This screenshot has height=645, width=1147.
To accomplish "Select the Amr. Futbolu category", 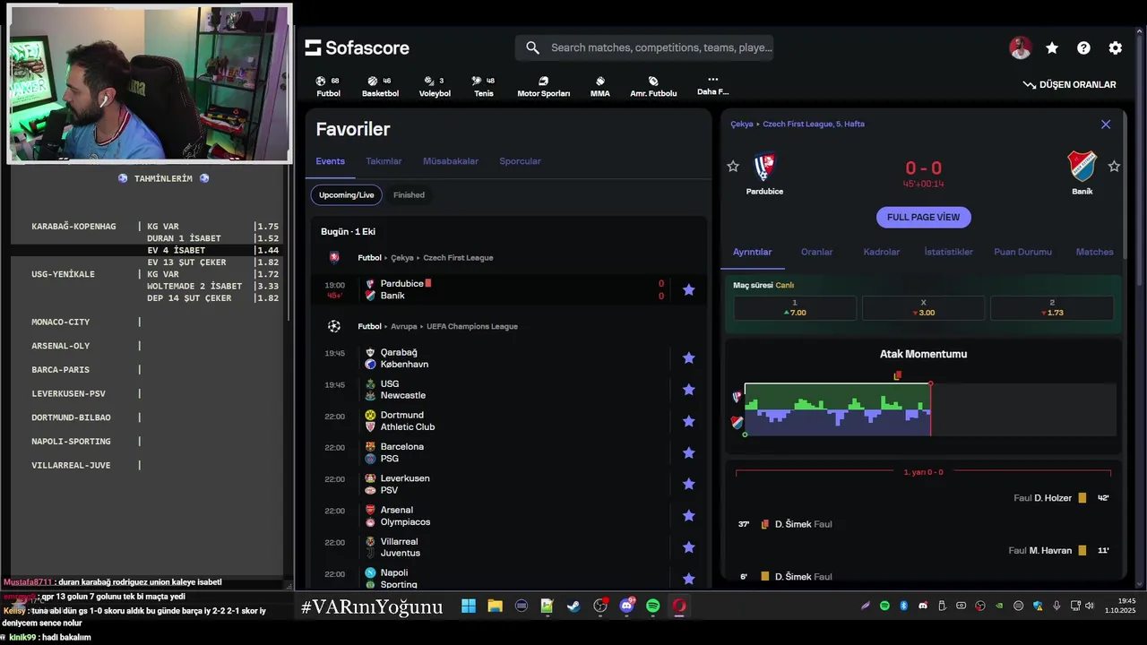I will point(653,87).
